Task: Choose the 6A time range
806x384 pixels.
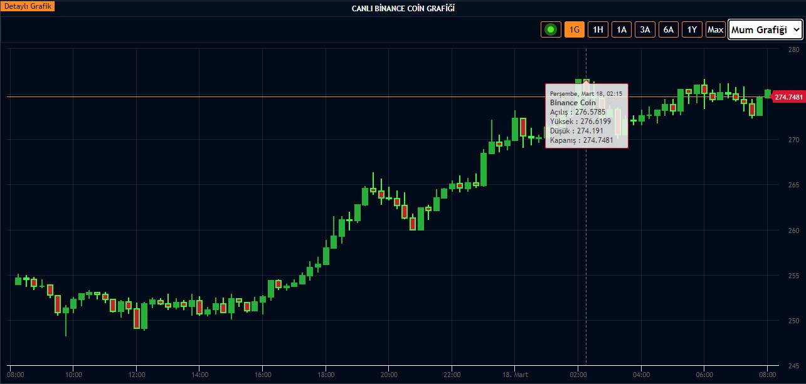Action: click(x=669, y=29)
